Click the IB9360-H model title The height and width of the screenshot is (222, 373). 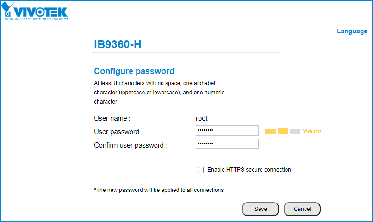[x=118, y=44]
